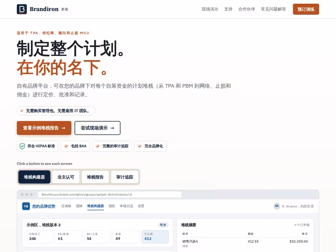Open the 支持 nav link
Screen dimensions: 336x252
point(228,9)
